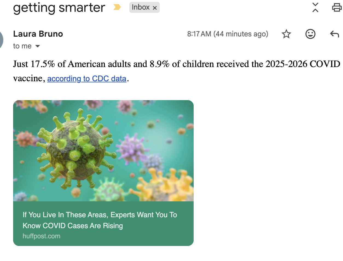This screenshot has height=261, width=343.
Task: Click the collapse all chevrons icon
Action: (315, 7)
